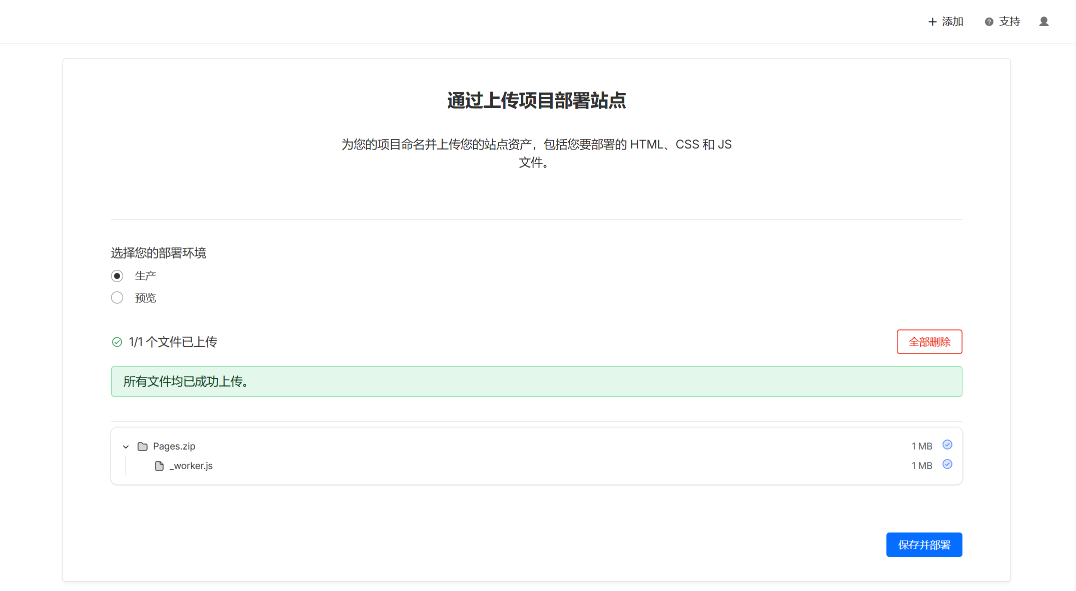Click the user account profile icon

(1043, 21)
